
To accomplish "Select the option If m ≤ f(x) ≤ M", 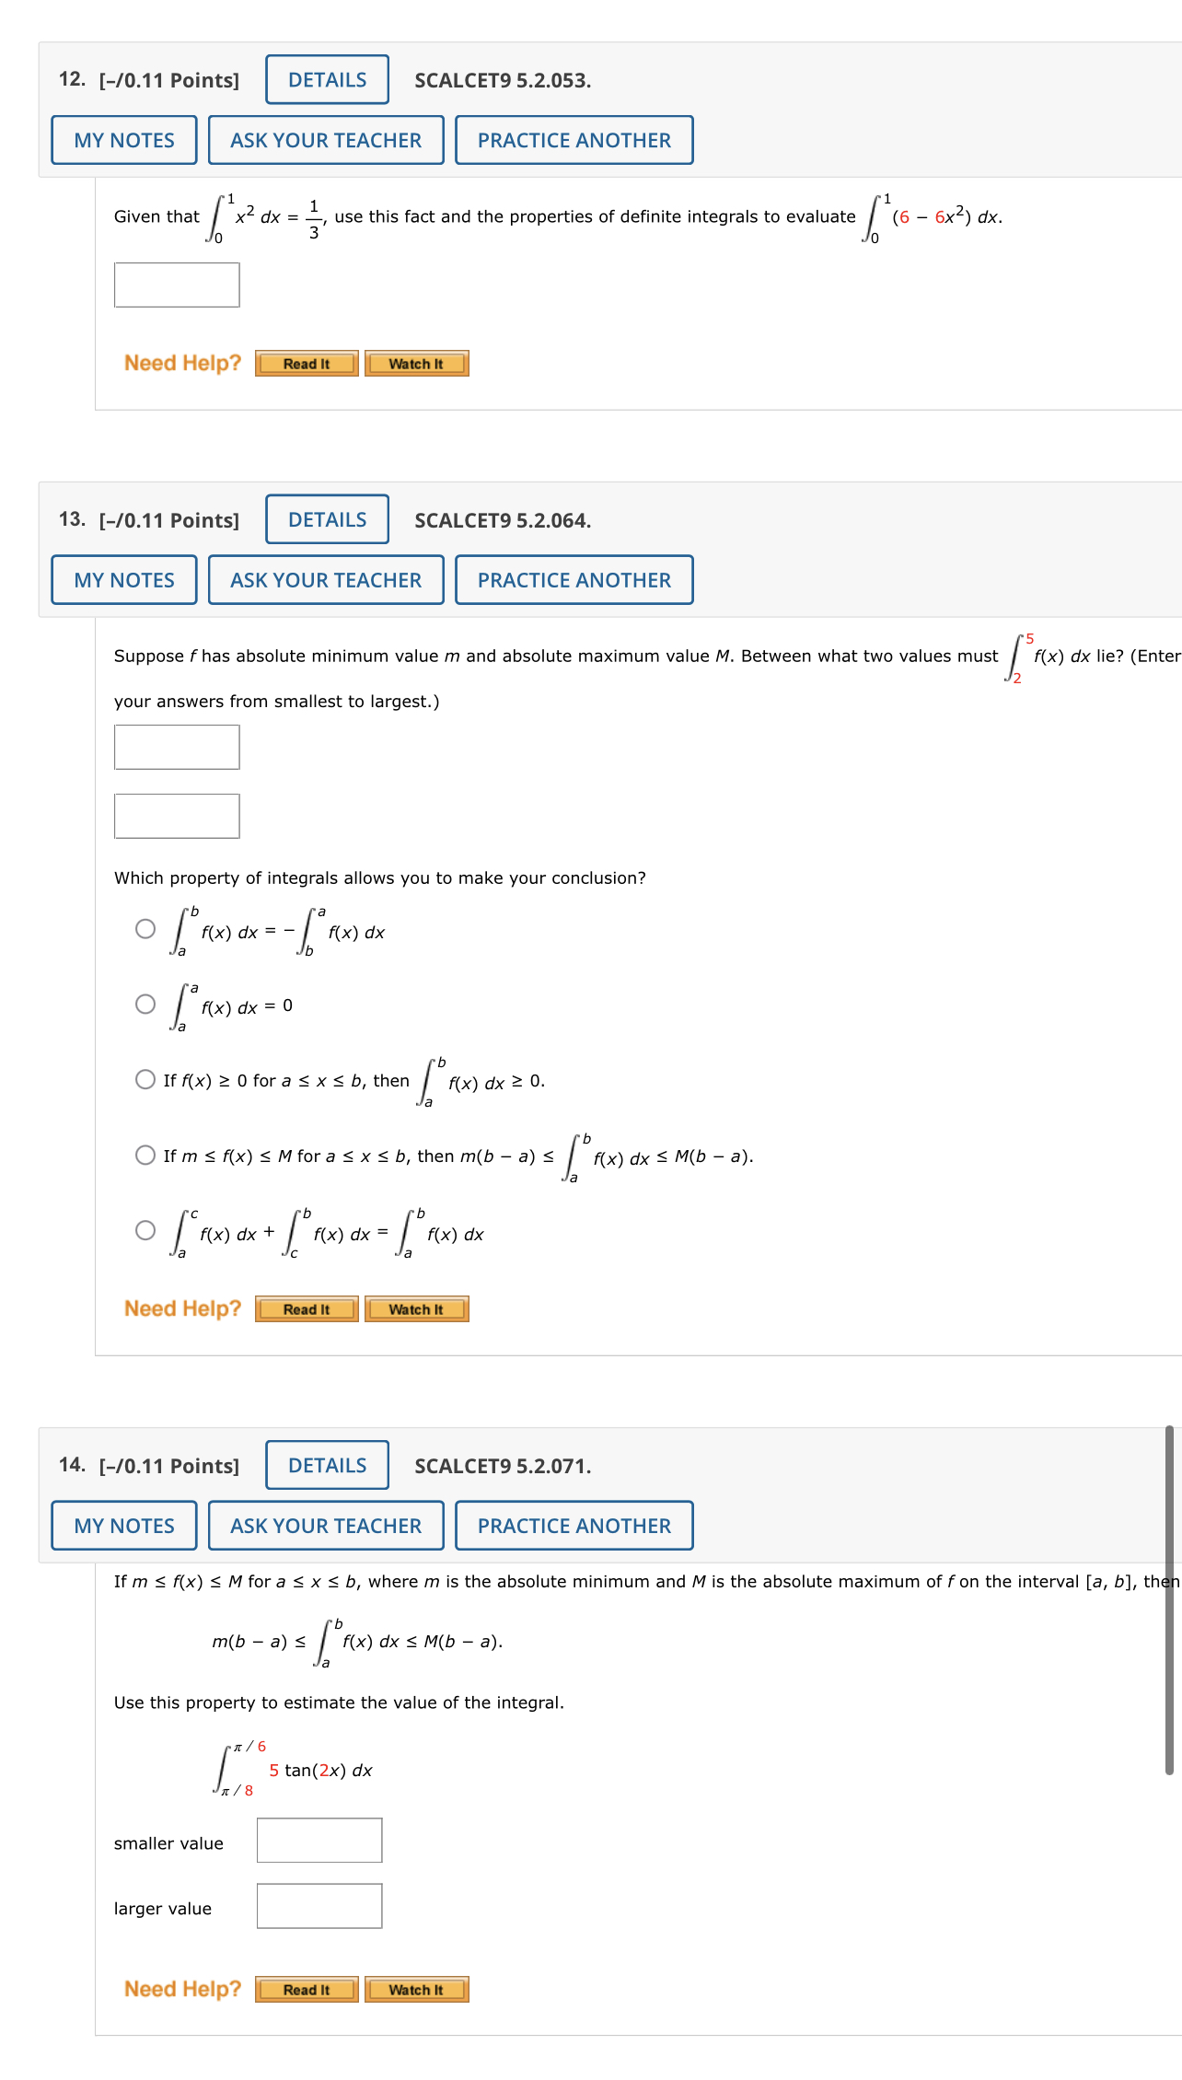I will coord(145,1153).
